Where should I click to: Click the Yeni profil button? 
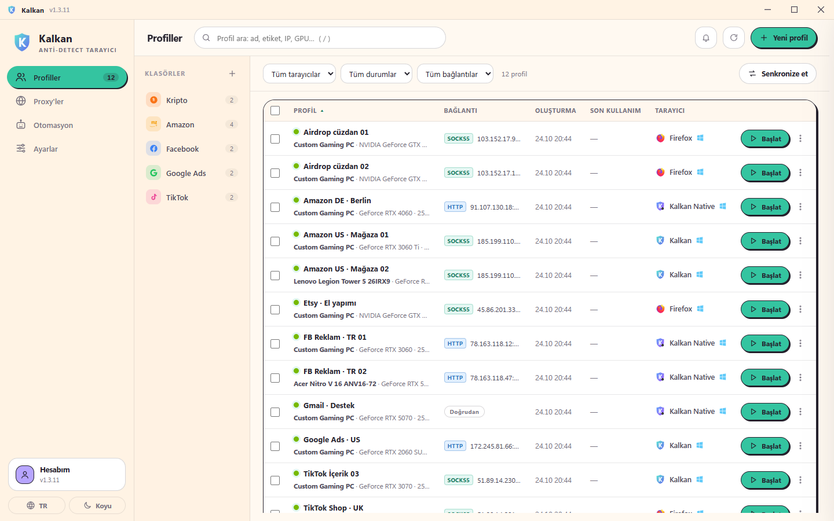784,38
